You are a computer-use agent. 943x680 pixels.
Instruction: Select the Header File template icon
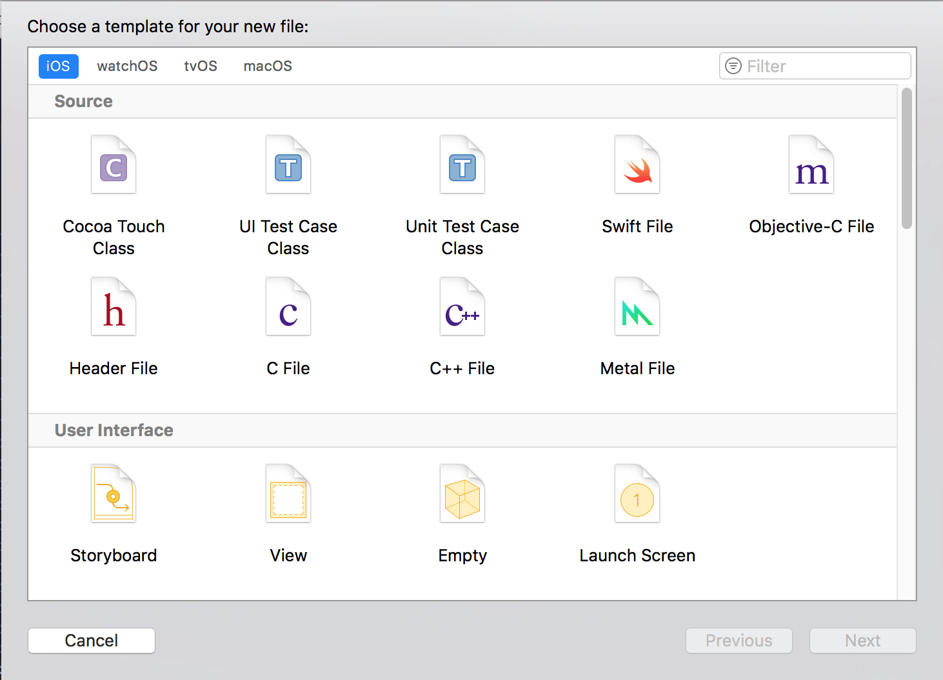coord(114,307)
